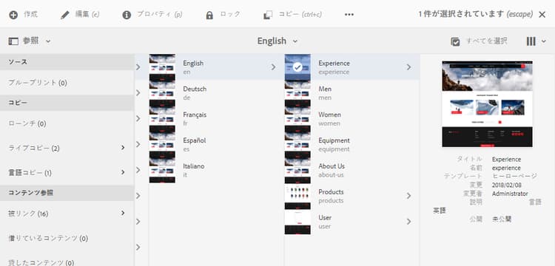The height and width of the screenshot is (266, 555).
Task: Expand the English row chevron
Action: (x=273, y=67)
